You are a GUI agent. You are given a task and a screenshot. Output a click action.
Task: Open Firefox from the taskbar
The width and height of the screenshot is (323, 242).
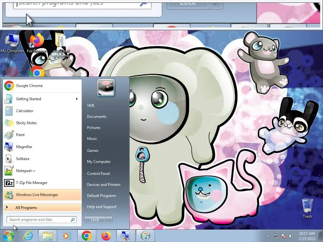[106, 236]
